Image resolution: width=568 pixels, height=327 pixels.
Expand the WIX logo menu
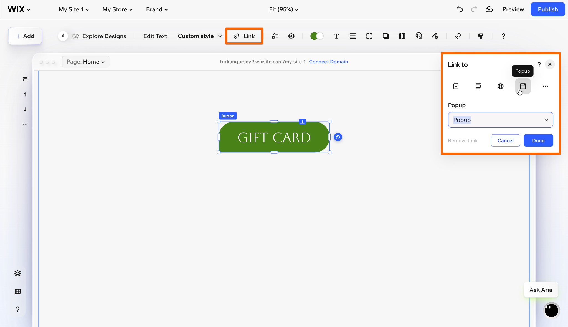(19, 9)
